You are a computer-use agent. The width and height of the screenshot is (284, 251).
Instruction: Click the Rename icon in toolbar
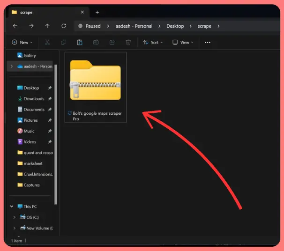tap(96, 42)
